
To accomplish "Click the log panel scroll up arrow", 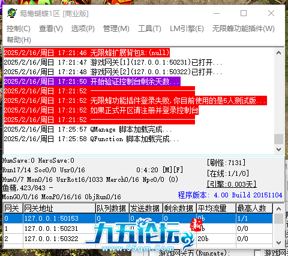I will (278, 53).
